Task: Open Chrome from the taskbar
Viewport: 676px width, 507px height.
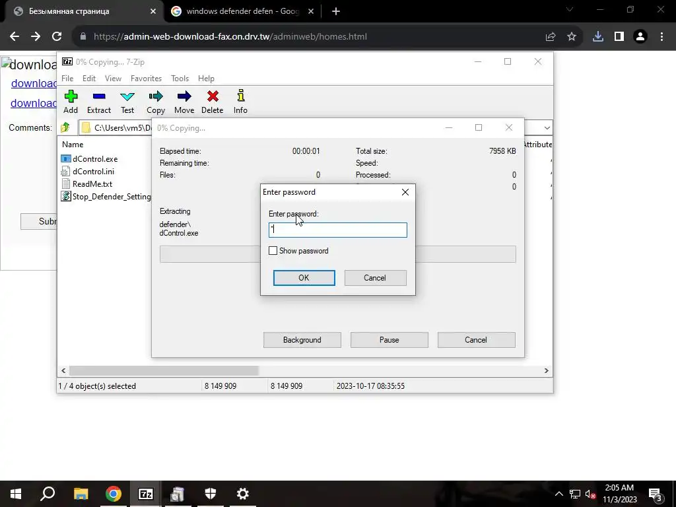Action: (113, 494)
